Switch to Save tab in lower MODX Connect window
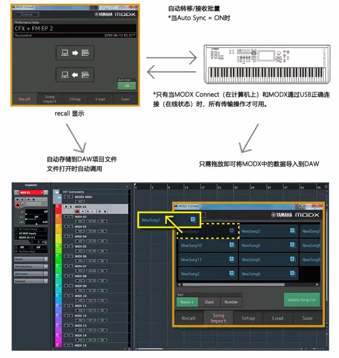The image size is (339, 358). click(307, 318)
